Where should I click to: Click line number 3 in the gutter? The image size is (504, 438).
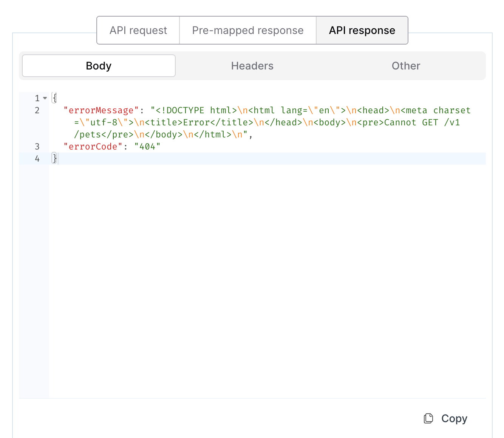click(x=37, y=147)
